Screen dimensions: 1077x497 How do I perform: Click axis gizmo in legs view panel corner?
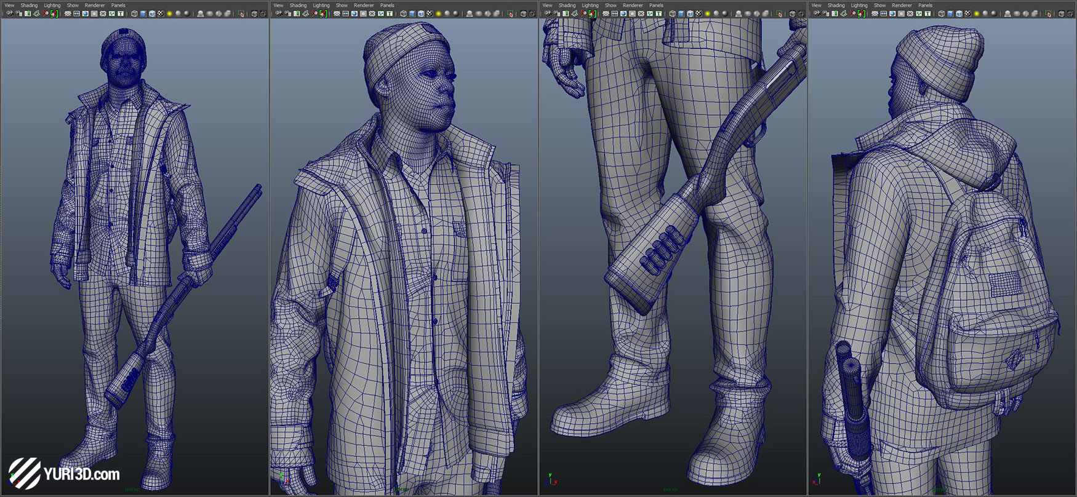coord(551,479)
